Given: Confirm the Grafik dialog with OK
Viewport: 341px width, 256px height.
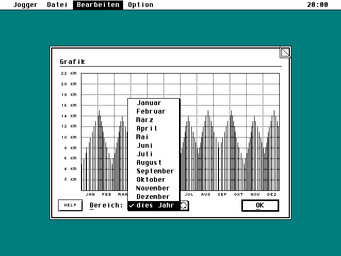Looking at the screenshot, I should tap(260, 205).
